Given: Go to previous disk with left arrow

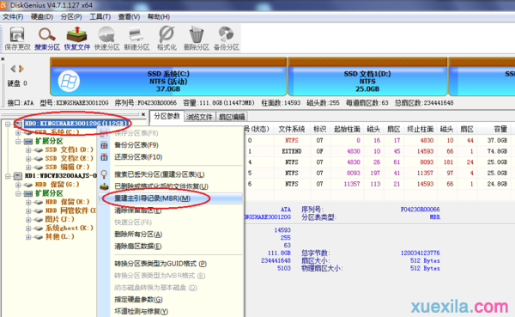Looking at the screenshot, I should (13, 69).
